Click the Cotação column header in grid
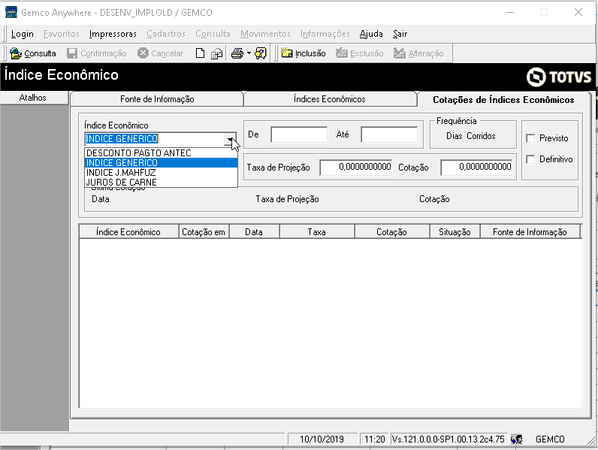Image resolution: width=598 pixels, height=450 pixels. click(392, 232)
